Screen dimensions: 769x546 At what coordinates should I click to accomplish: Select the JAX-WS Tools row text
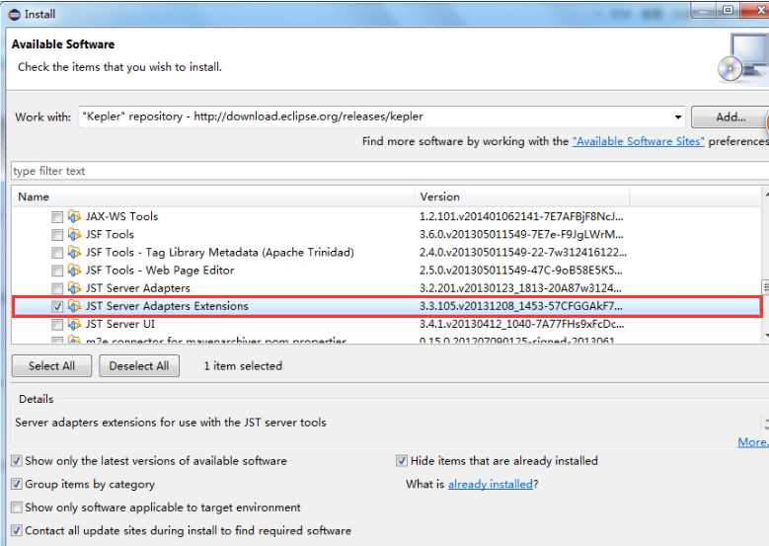(121, 216)
